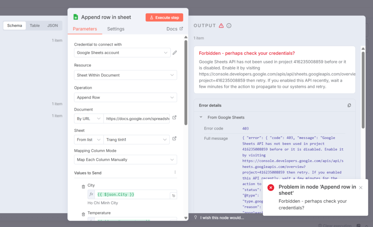Image resolution: width=373 pixels, height=227 pixels.
Task: Delete the Temperature field with trash icon
Action: [83, 214]
